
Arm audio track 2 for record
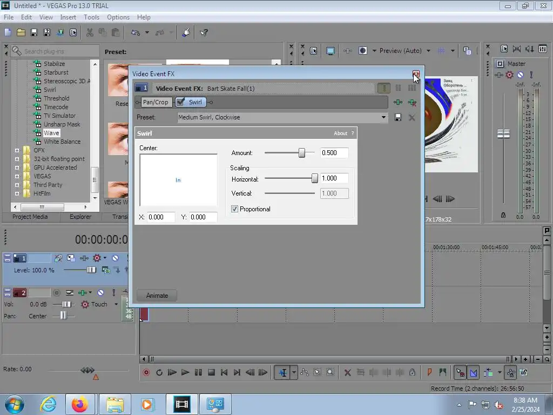[x=56, y=292]
